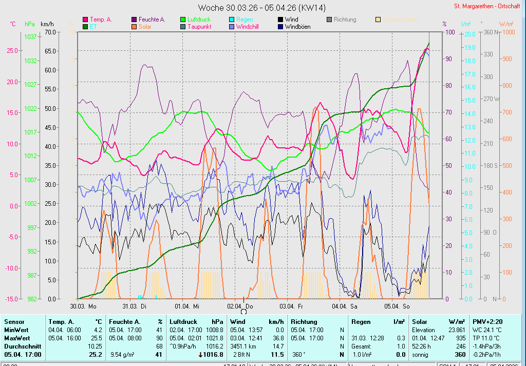Click the dark green ET legend swatch

tap(85, 27)
